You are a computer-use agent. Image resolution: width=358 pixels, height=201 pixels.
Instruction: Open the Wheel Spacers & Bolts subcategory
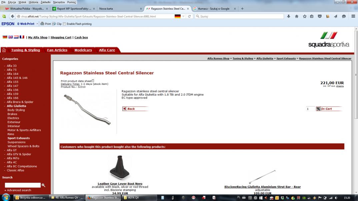click(x=23, y=146)
